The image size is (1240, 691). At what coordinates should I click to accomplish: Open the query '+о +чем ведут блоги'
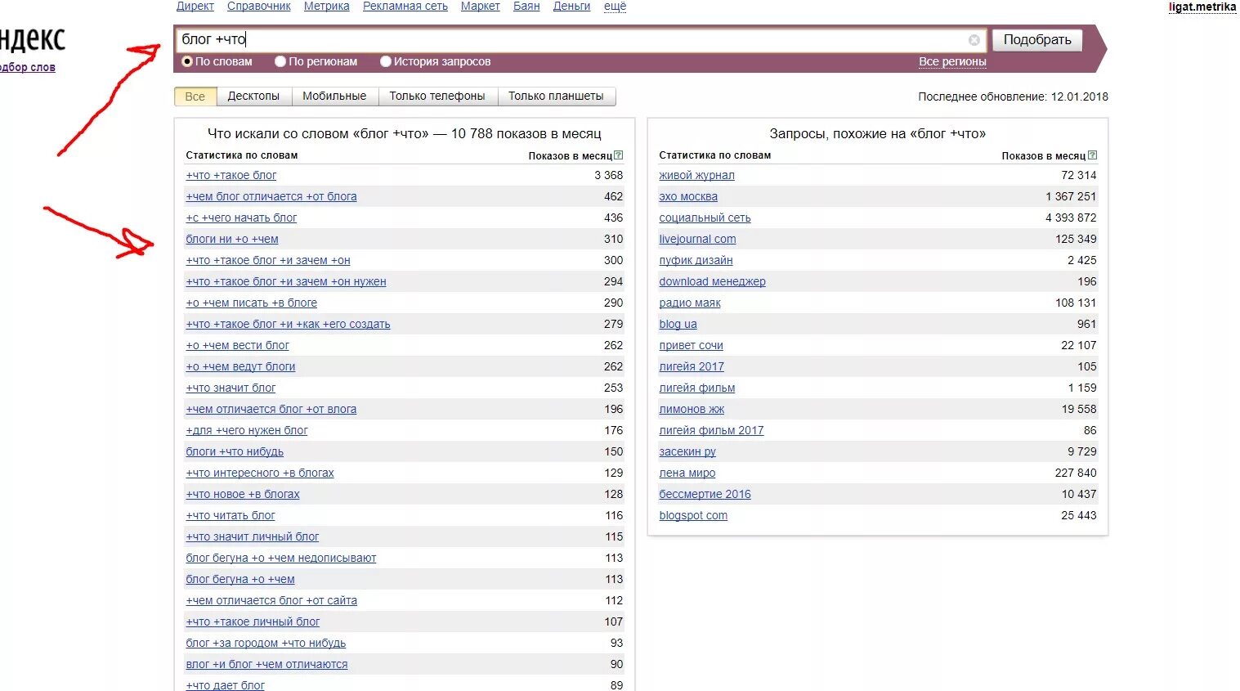(240, 366)
